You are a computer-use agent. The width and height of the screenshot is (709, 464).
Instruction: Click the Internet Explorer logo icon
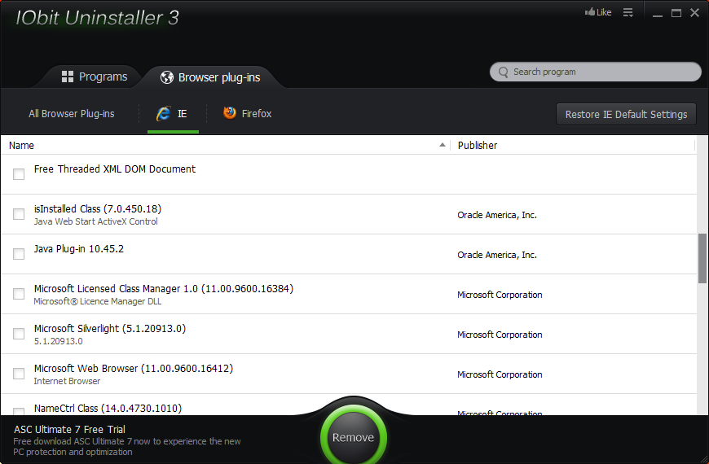click(163, 113)
